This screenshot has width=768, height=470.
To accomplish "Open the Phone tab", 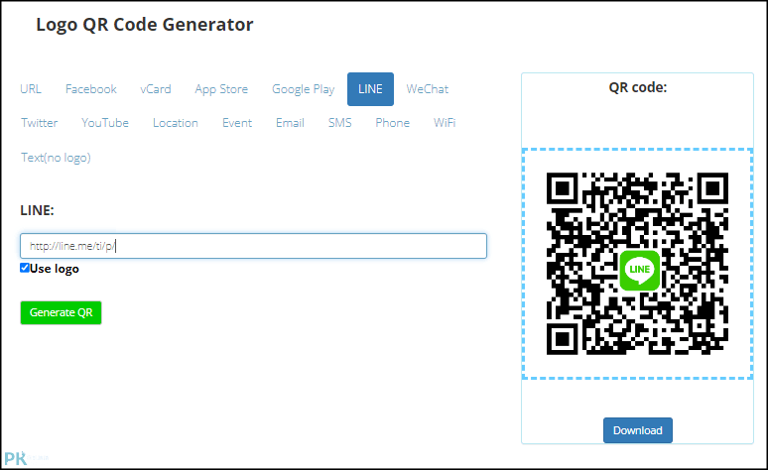I will pyautogui.click(x=392, y=123).
